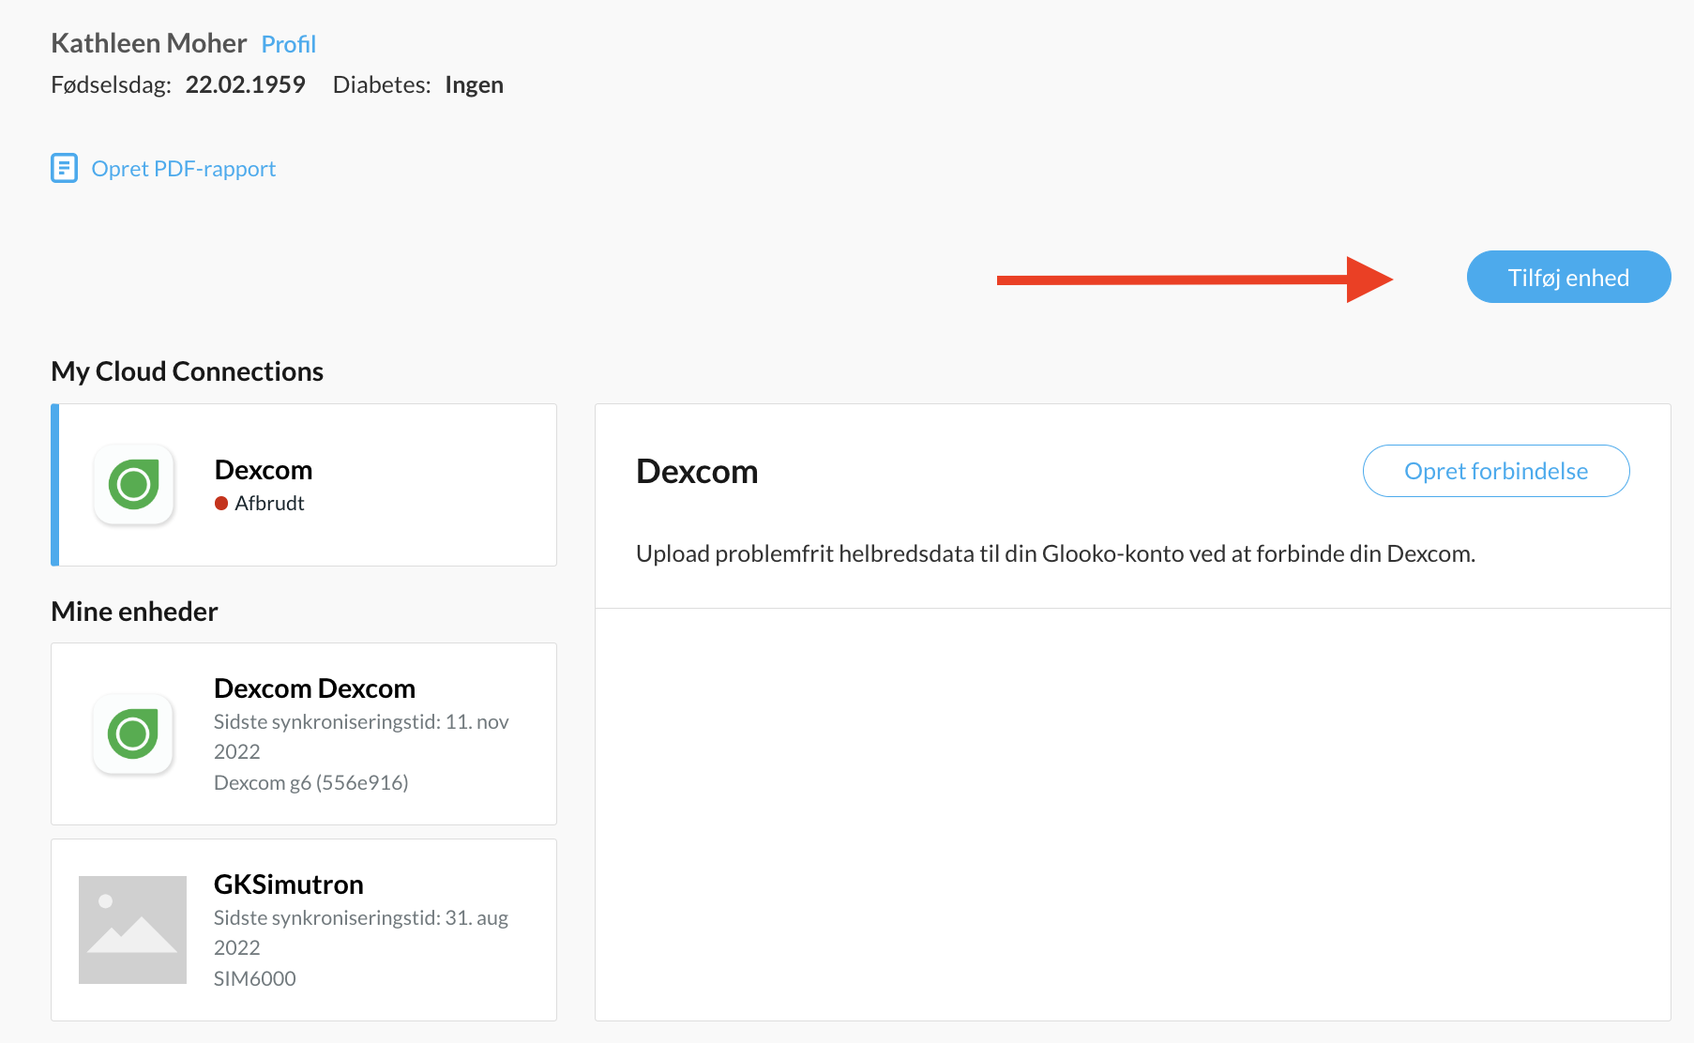1694x1043 pixels.
Task: Select the Dexcom cloud connection card
Action: tap(304, 485)
